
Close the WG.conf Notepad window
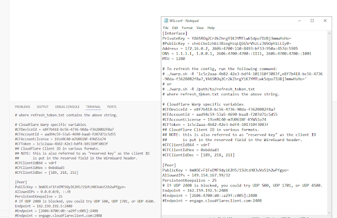325,21
